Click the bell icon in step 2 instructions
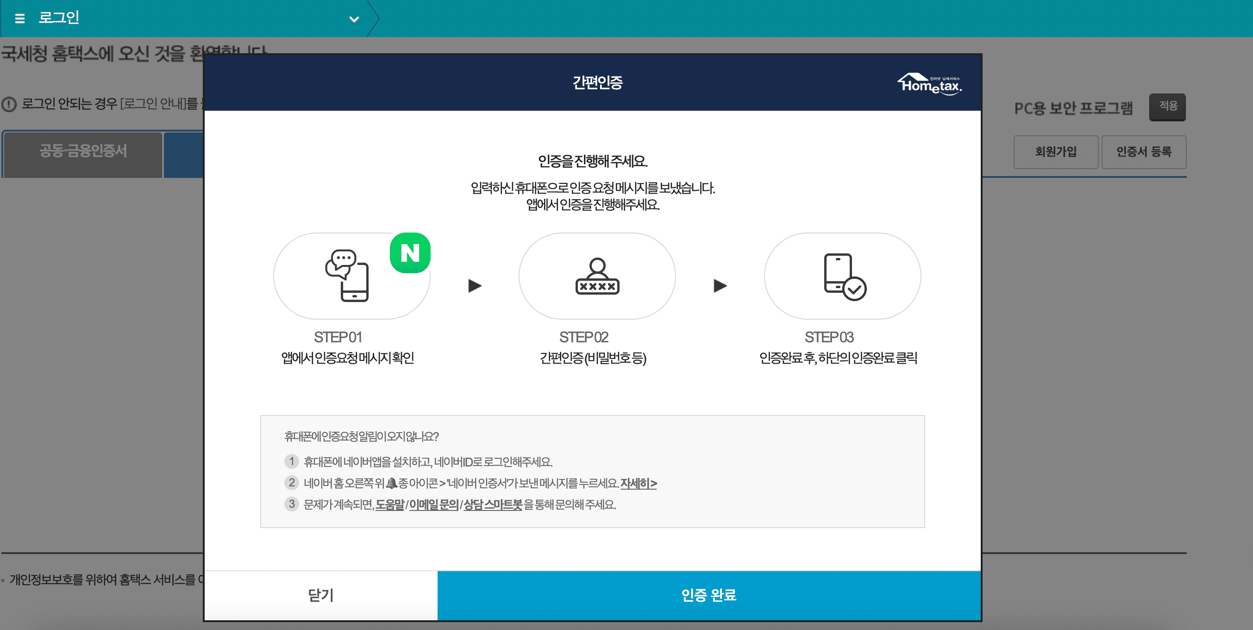Viewport: 1253px width, 630px height. click(392, 483)
